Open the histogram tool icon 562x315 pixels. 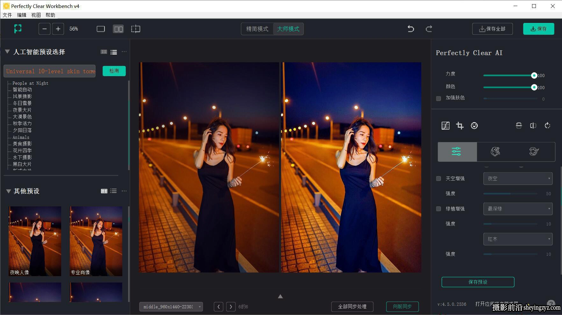pyautogui.click(x=445, y=125)
